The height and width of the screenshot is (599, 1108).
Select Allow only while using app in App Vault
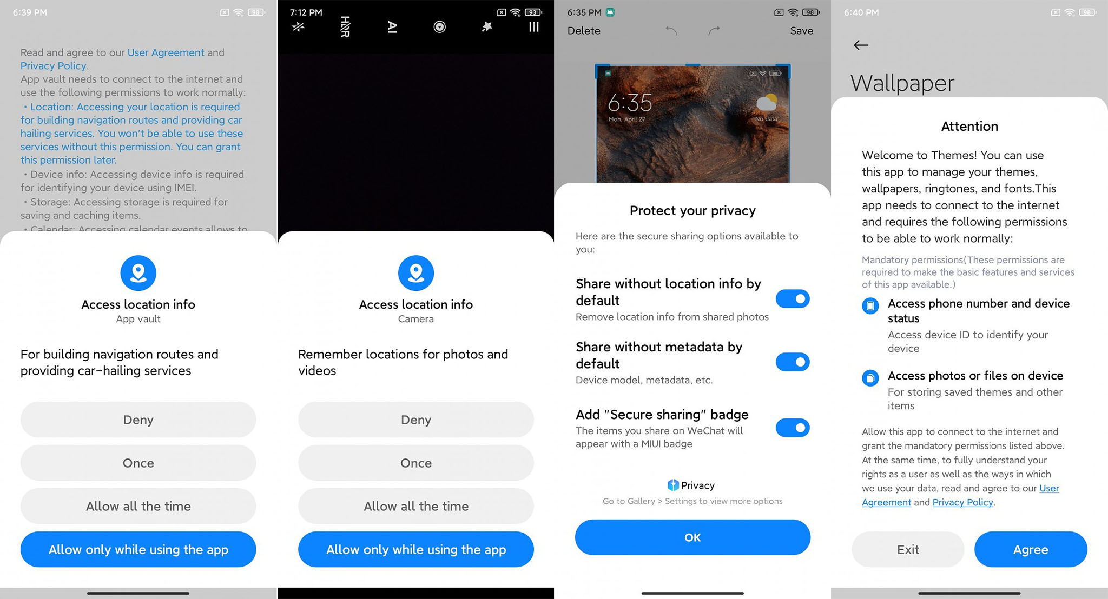click(x=138, y=550)
